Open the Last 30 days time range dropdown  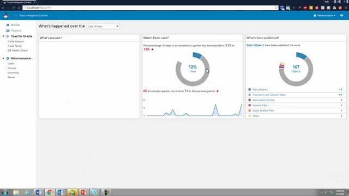(103, 26)
